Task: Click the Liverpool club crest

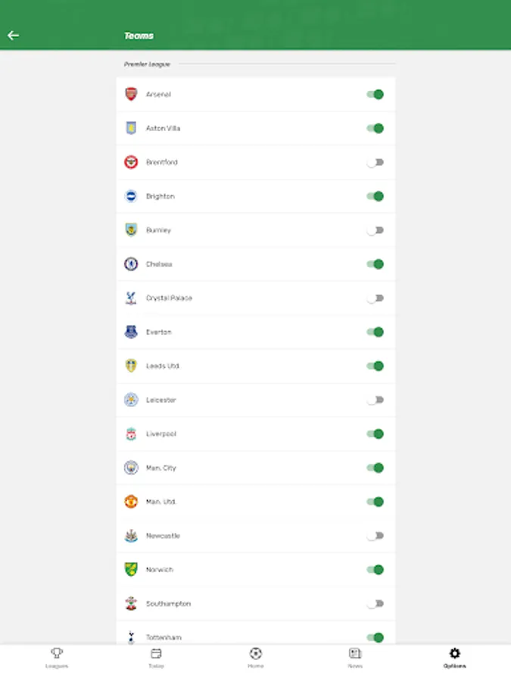Action: tap(131, 433)
